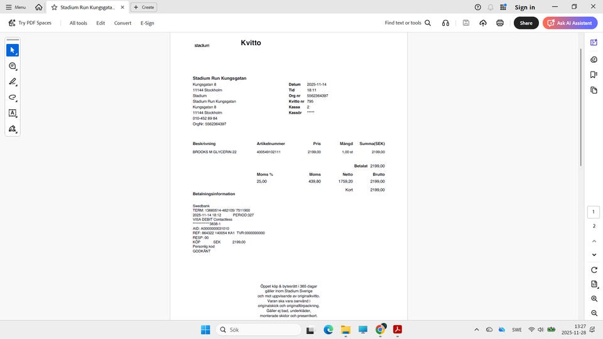This screenshot has width=603, height=339.
Task: Click the Stadium Run Kungsgatan store name
Action: (x=220, y=78)
